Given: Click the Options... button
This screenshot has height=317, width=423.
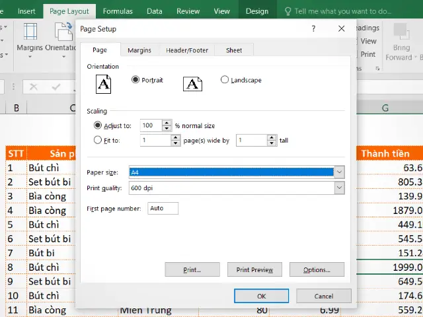Looking at the screenshot, I should tap(317, 269).
